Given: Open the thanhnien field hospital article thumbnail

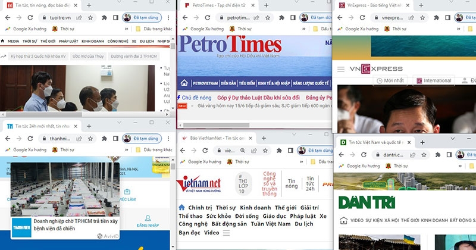Looking at the screenshot, I should pos(65,189).
